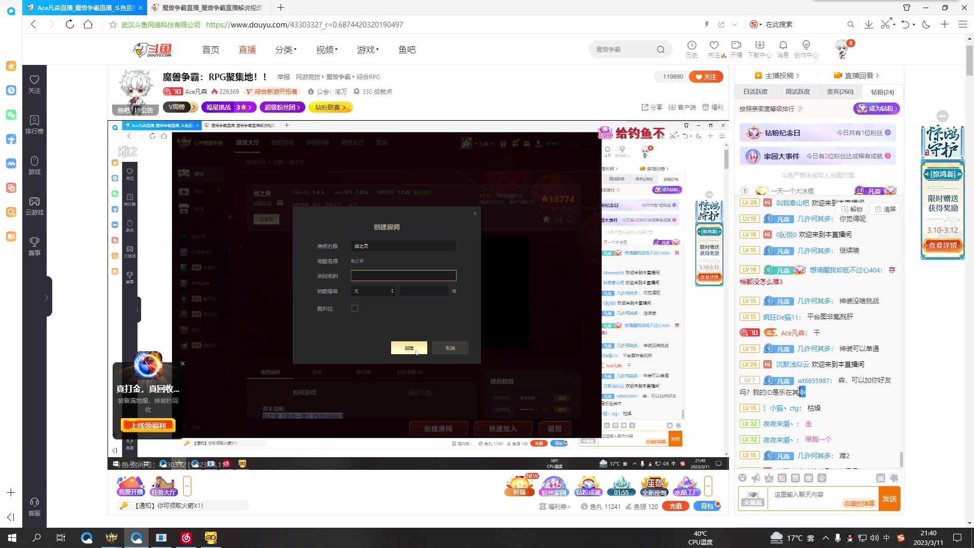Open the 任务大厅 icon below the player
The width and height of the screenshot is (974, 548).
[163, 486]
